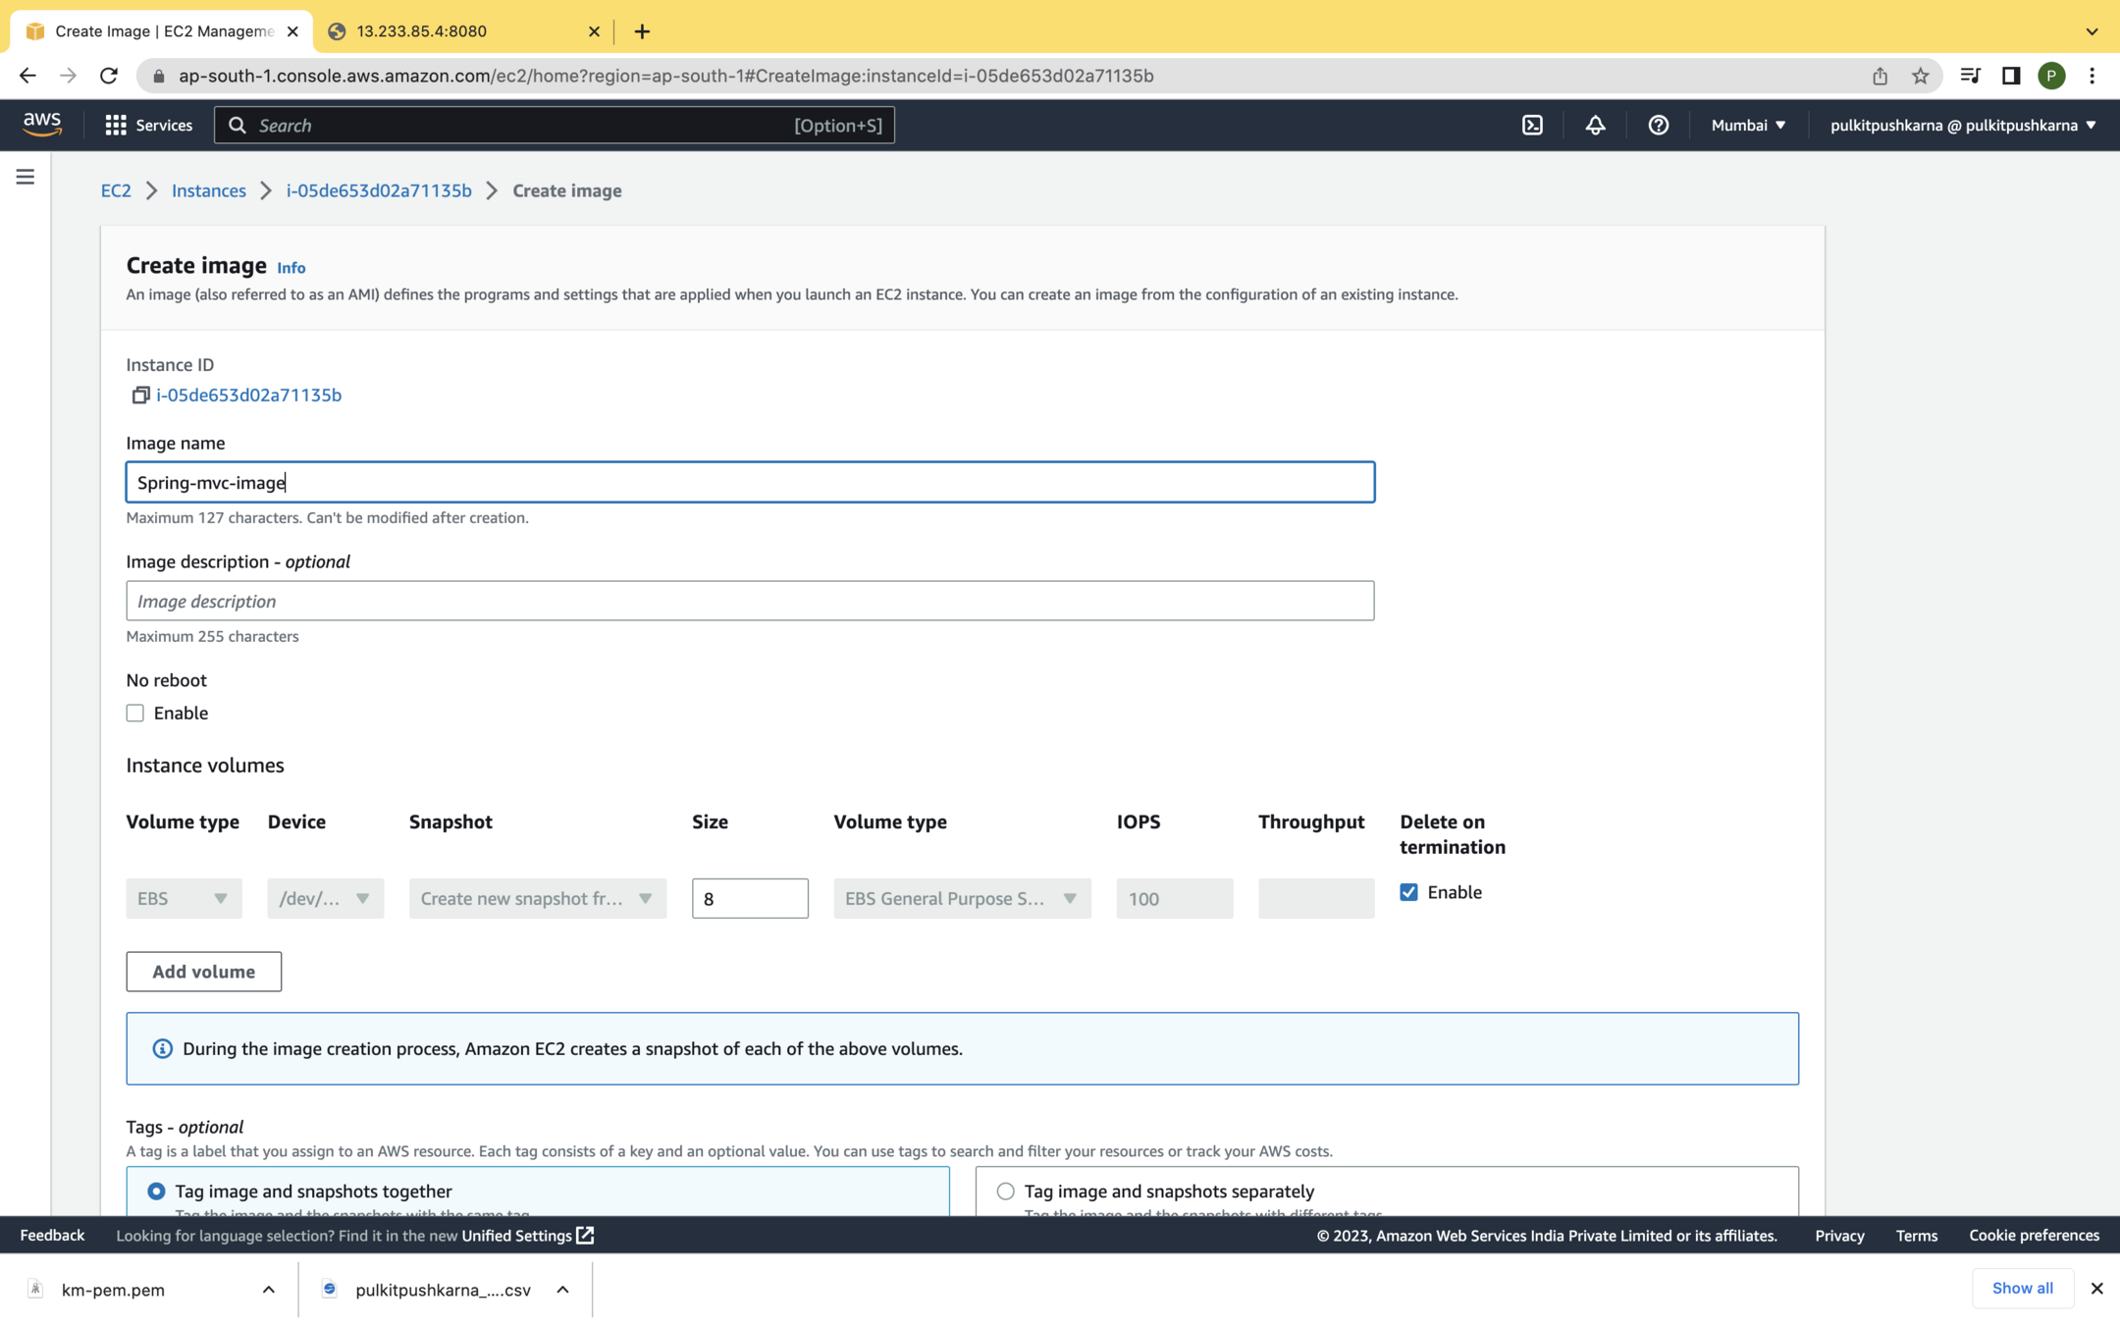Image resolution: width=2120 pixels, height=1325 pixels.
Task: Open AWS CloudShell terminal icon
Action: pyautogui.click(x=1532, y=125)
